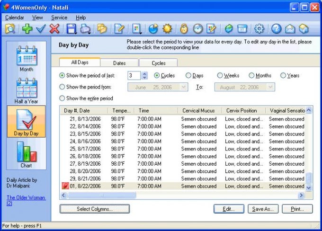Image resolution: width=322 pixels, height=231 pixels.
Task: Open the save icon's dropdown arrow
Action: click(76, 33)
